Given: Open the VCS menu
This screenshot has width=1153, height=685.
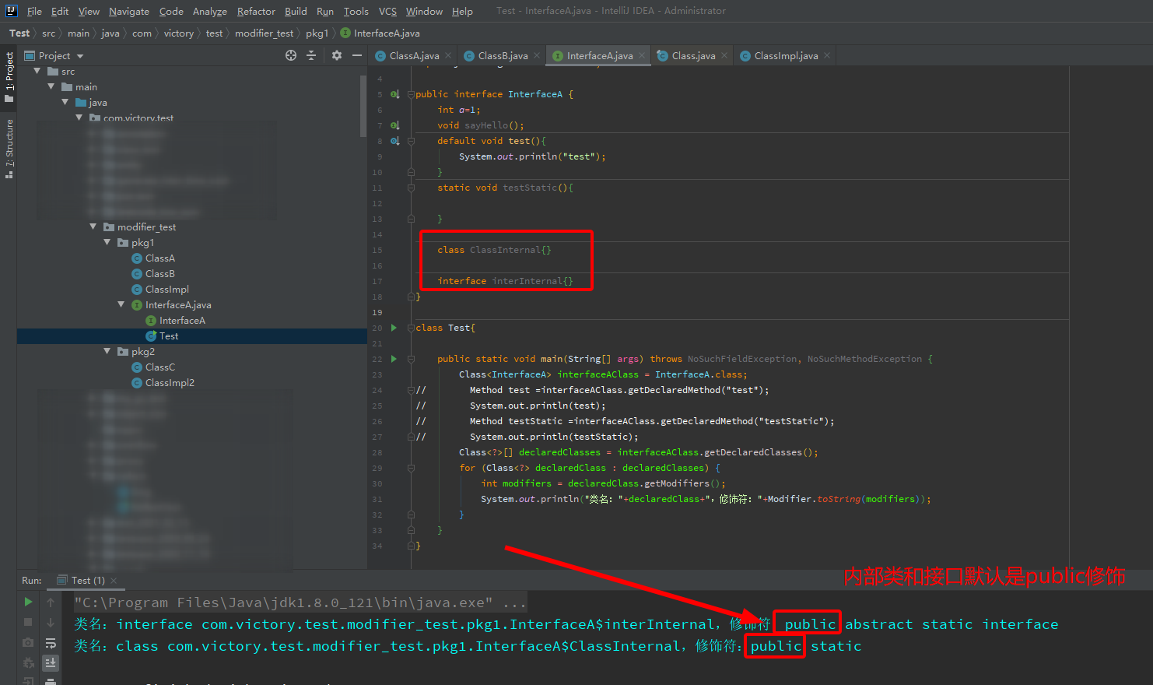Looking at the screenshot, I should [387, 11].
